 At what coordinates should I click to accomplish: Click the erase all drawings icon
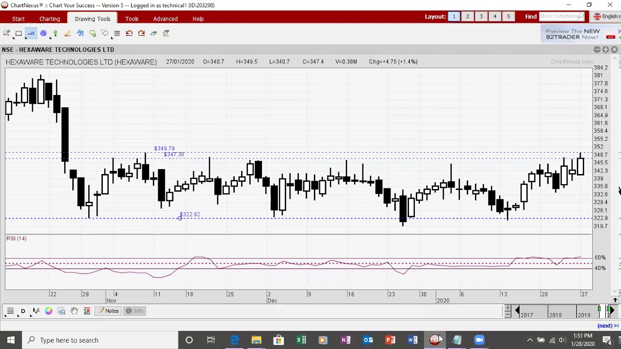click(x=166, y=33)
